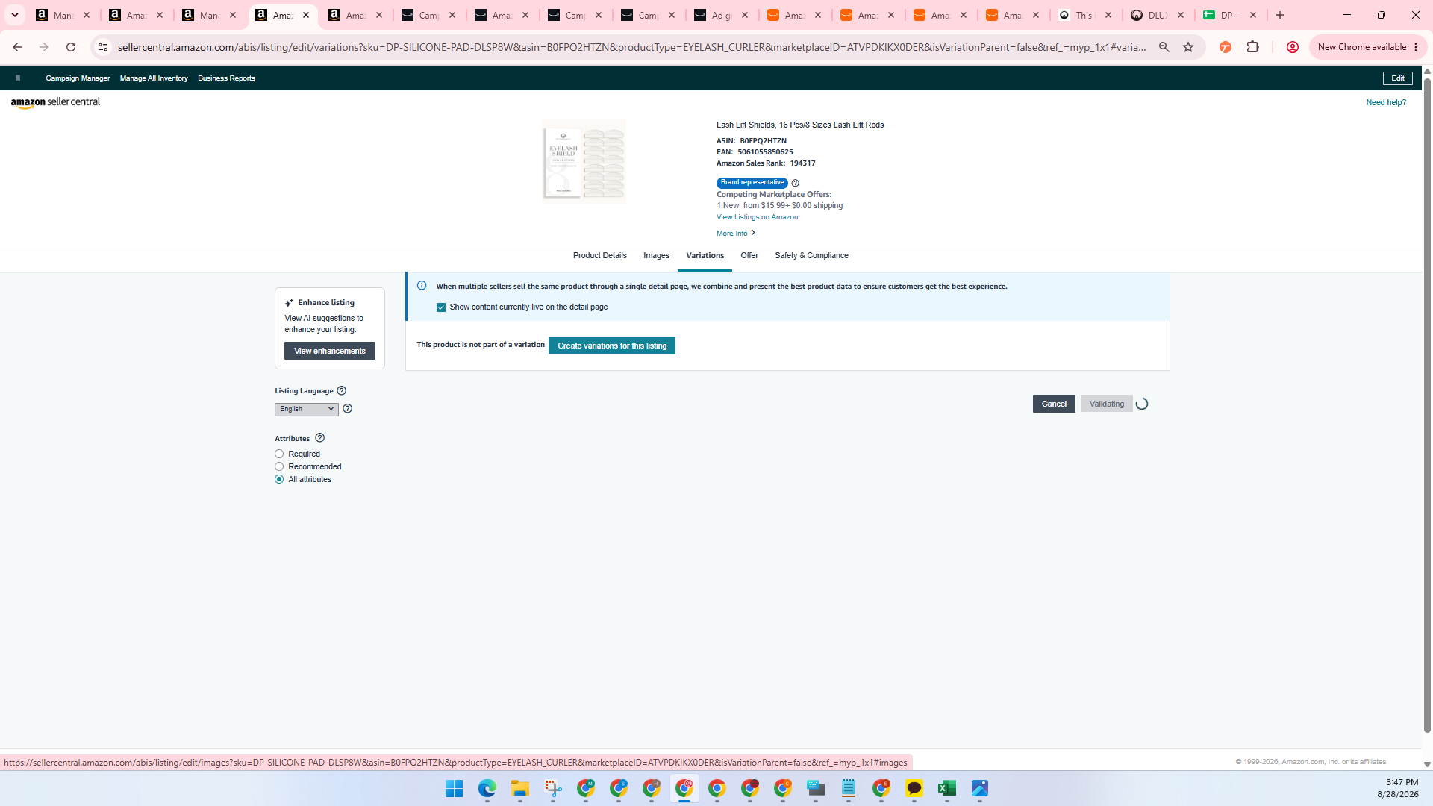Switch to the Images tab

click(x=656, y=255)
